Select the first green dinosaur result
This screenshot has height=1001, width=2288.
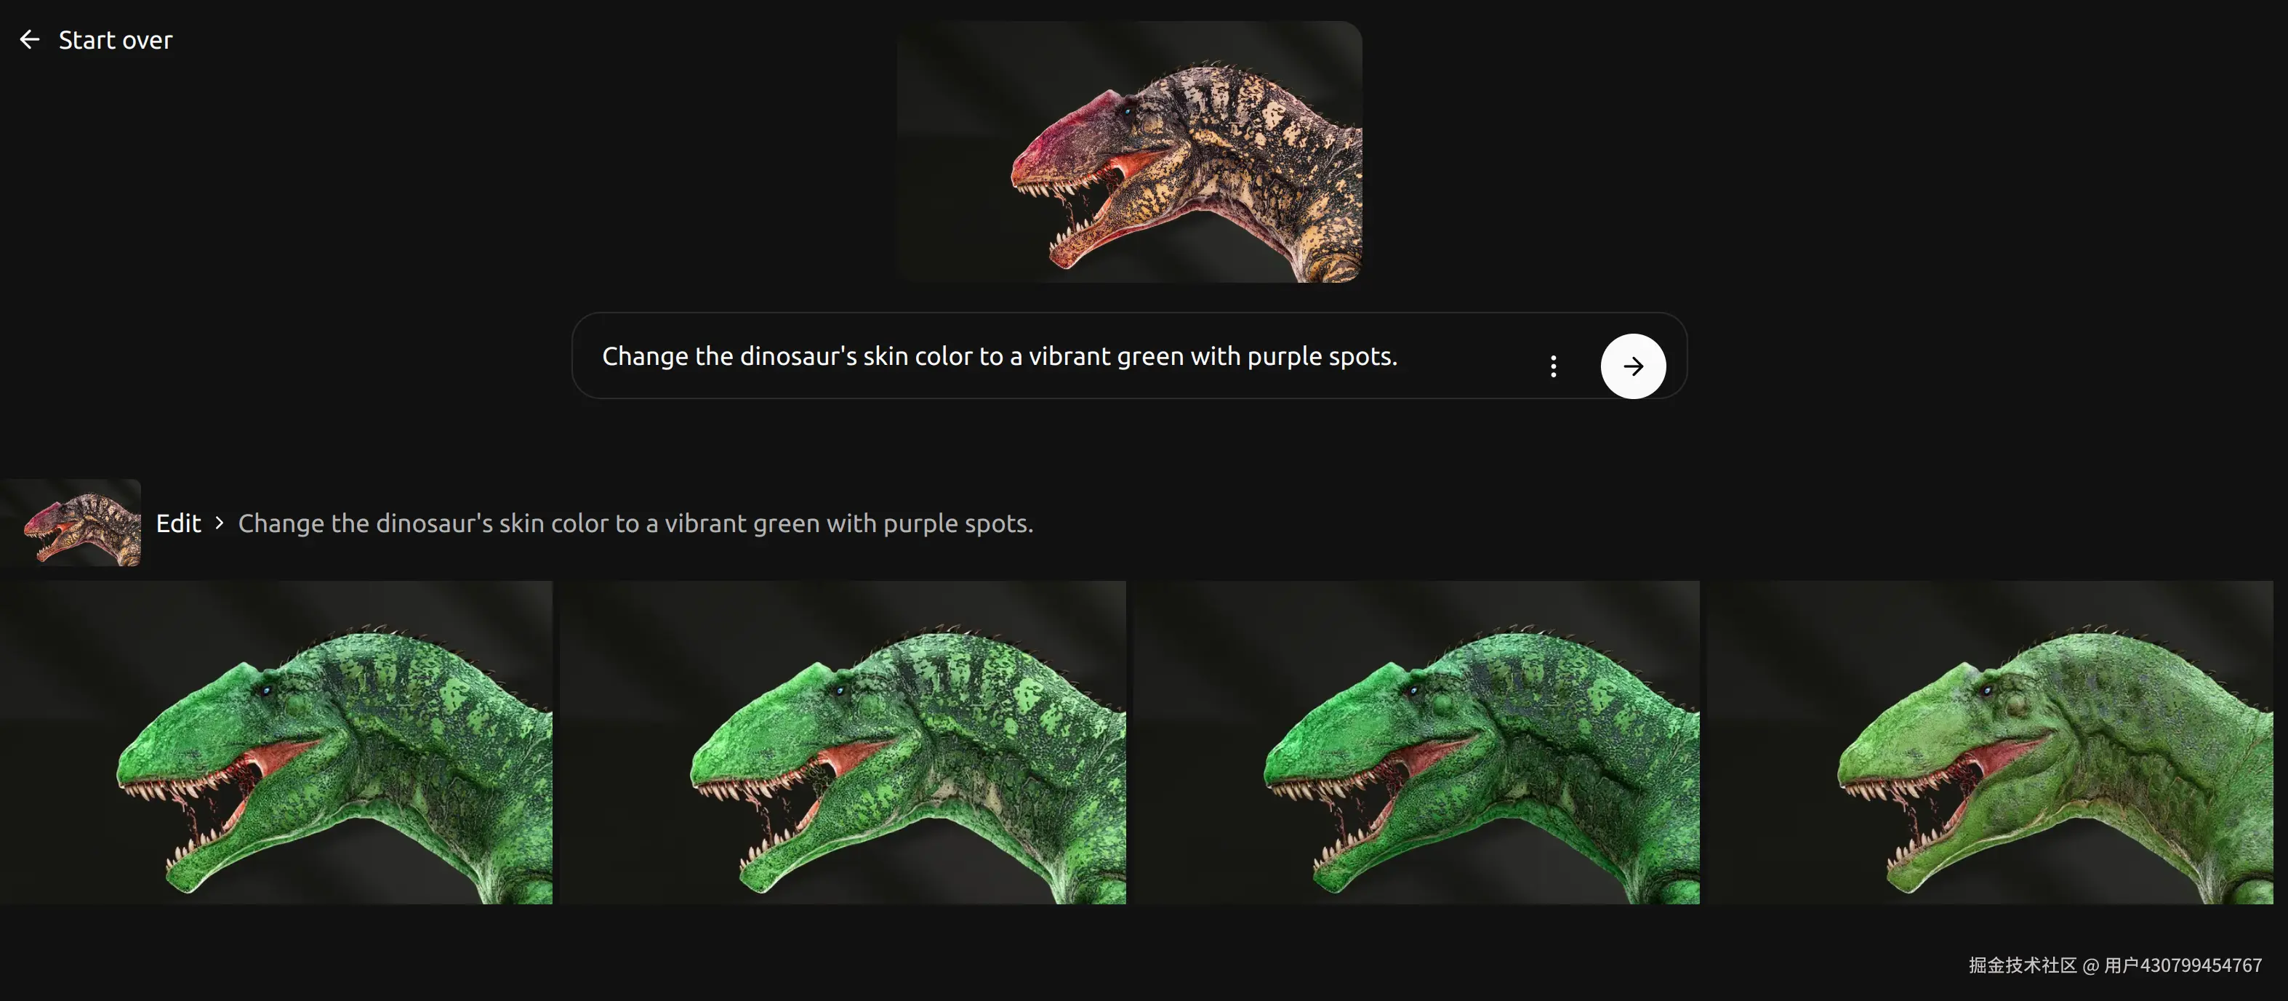(276, 742)
